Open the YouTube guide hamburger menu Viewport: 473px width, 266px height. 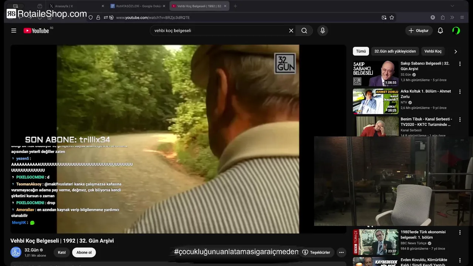pos(14,31)
